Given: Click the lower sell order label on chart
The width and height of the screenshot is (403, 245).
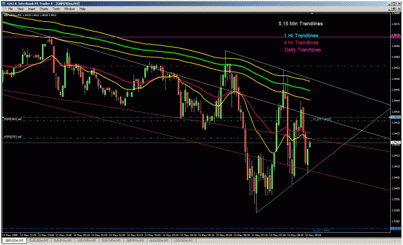Looking at the screenshot, I should pyautogui.click(x=12, y=137).
